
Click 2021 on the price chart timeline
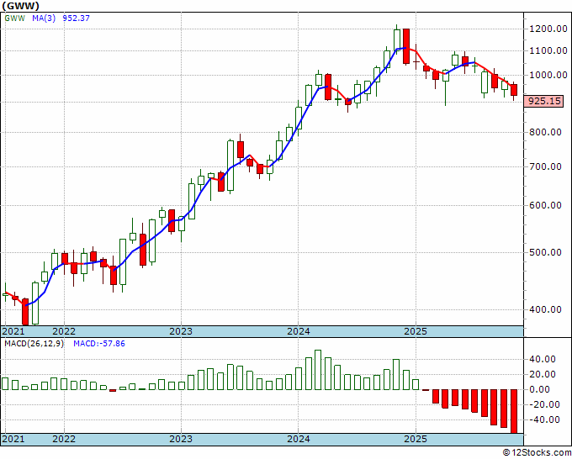tap(13, 331)
